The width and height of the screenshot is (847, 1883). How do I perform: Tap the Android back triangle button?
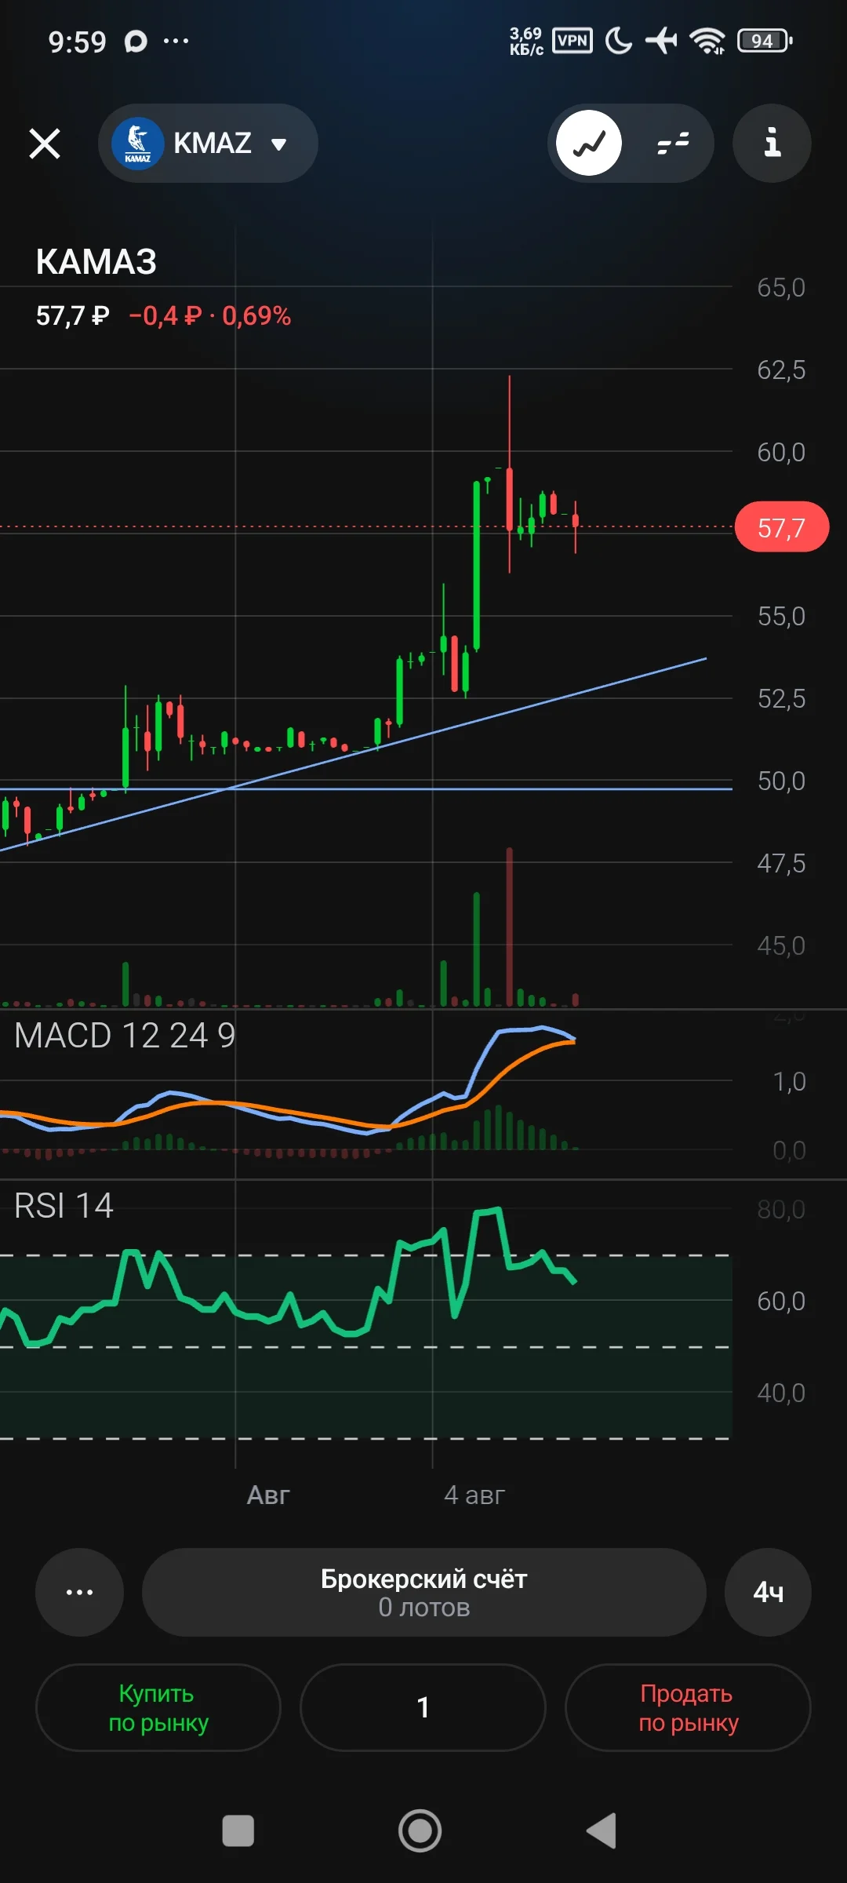pyautogui.click(x=602, y=1831)
